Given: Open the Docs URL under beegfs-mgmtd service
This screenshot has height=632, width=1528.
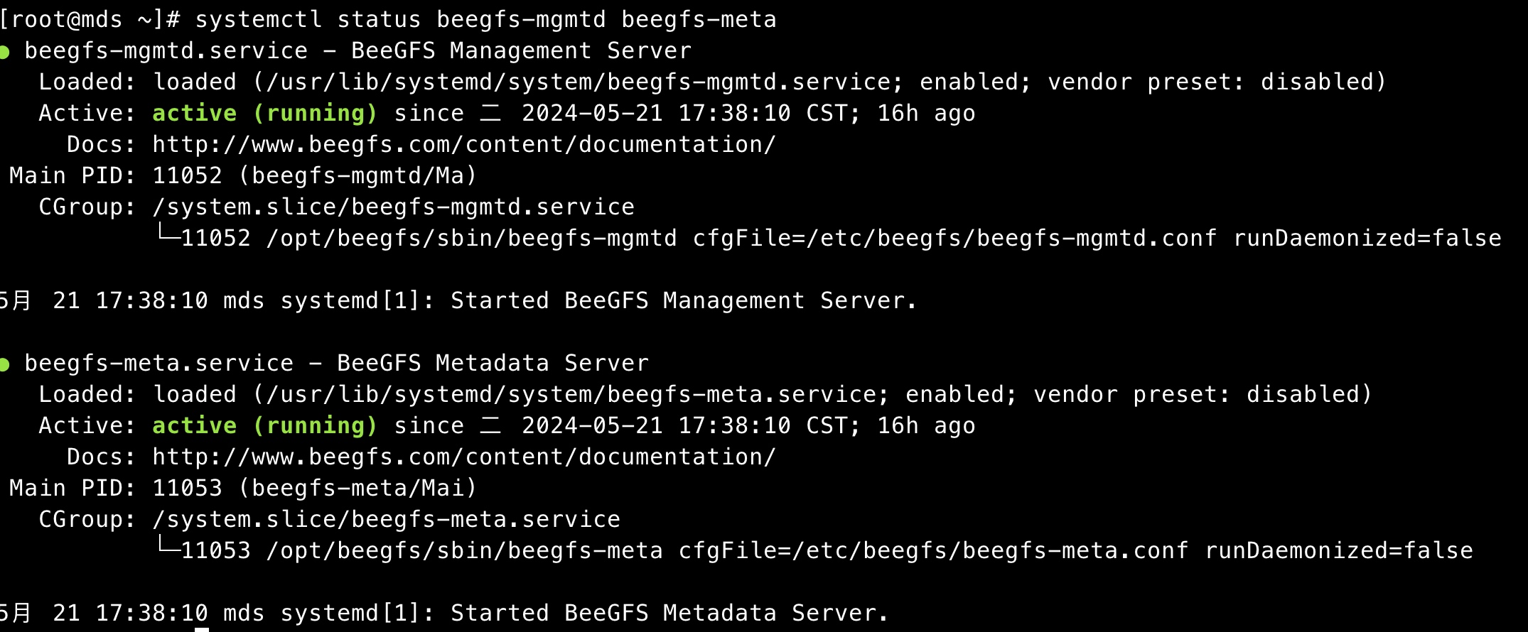Looking at the screenshot, I should point(464,144).
